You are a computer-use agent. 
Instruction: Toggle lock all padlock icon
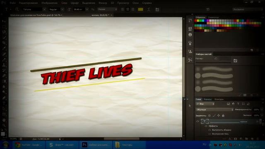pos(223,115)
